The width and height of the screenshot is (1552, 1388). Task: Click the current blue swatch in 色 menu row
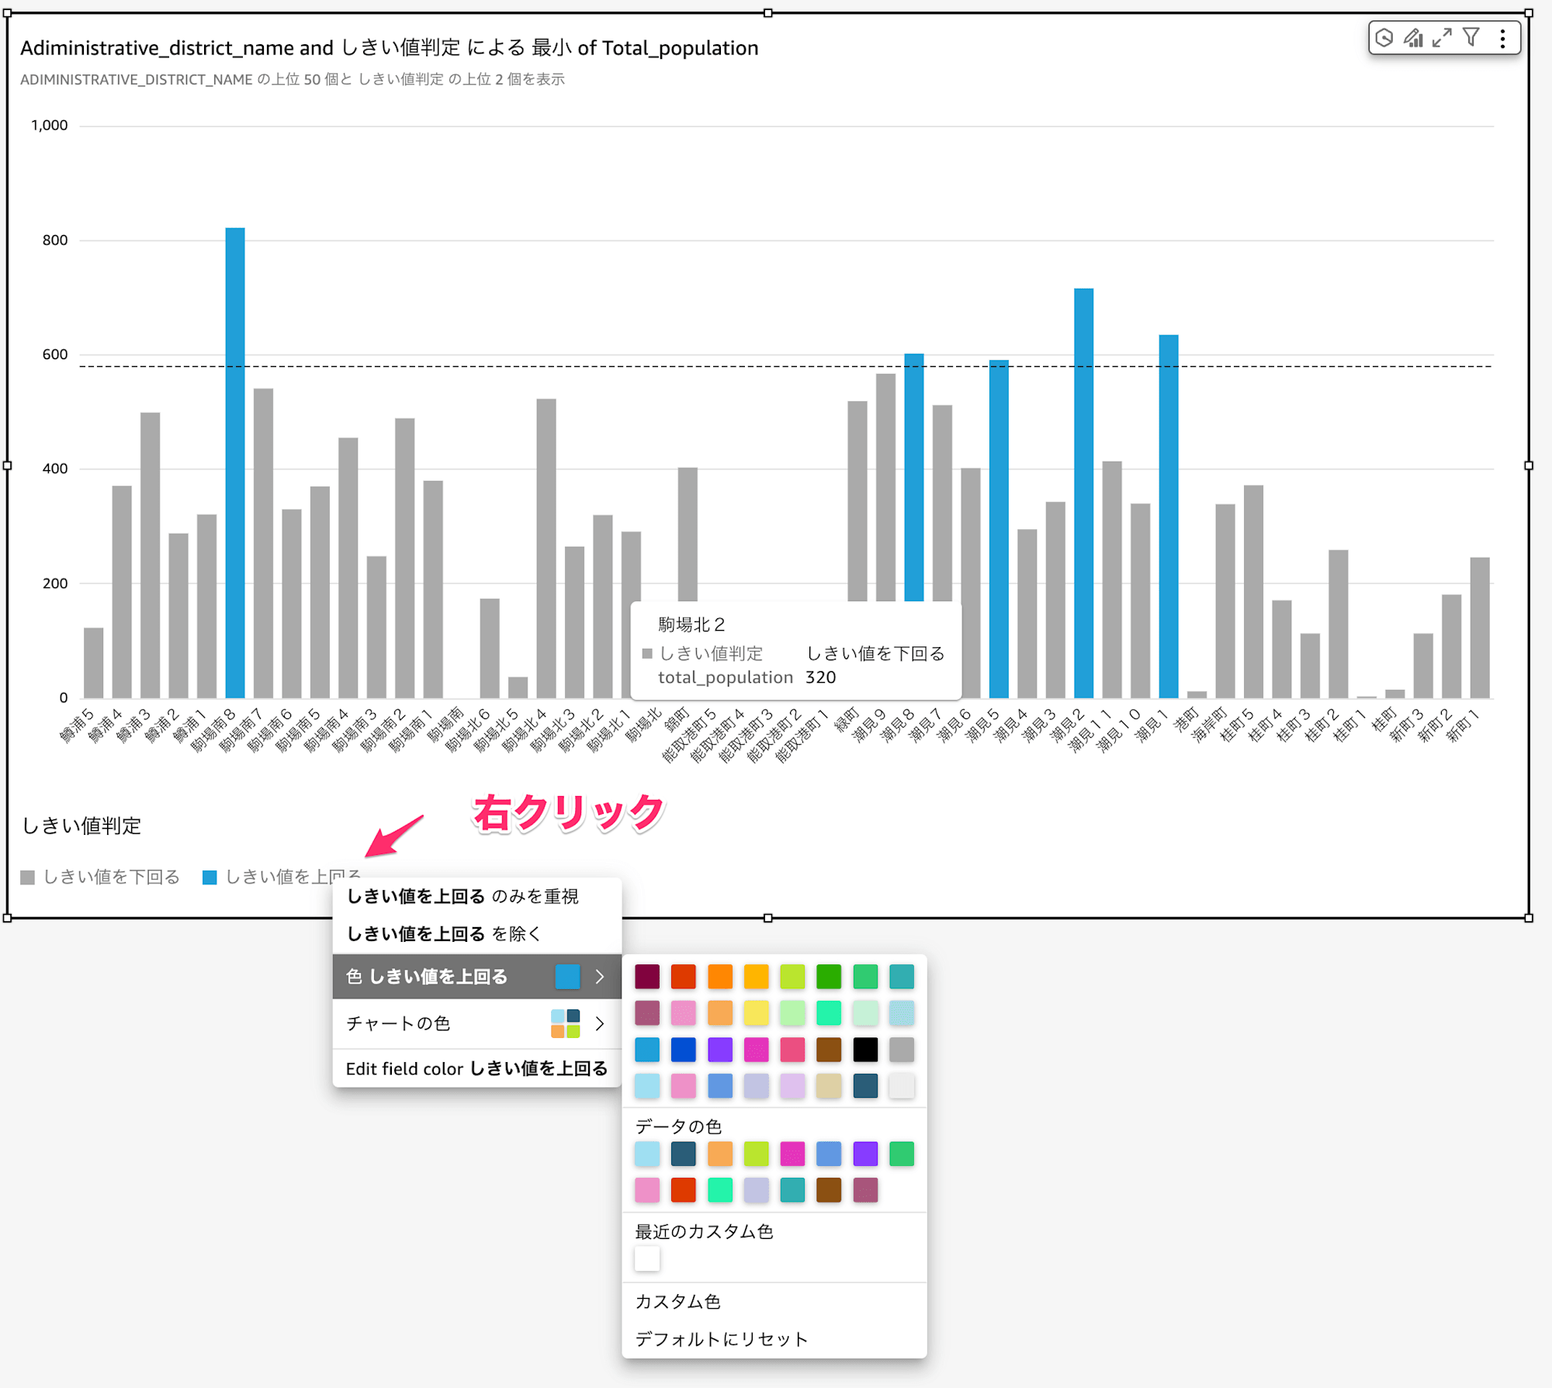(x=567, y=977)
